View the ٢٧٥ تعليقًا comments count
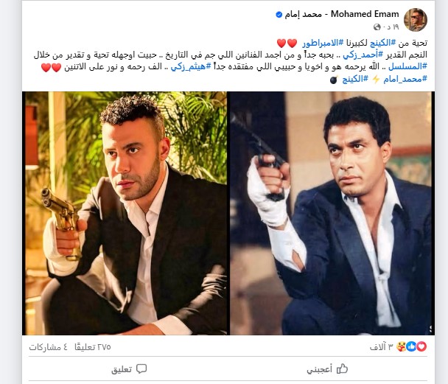The image size is (448, 384). 93,347
